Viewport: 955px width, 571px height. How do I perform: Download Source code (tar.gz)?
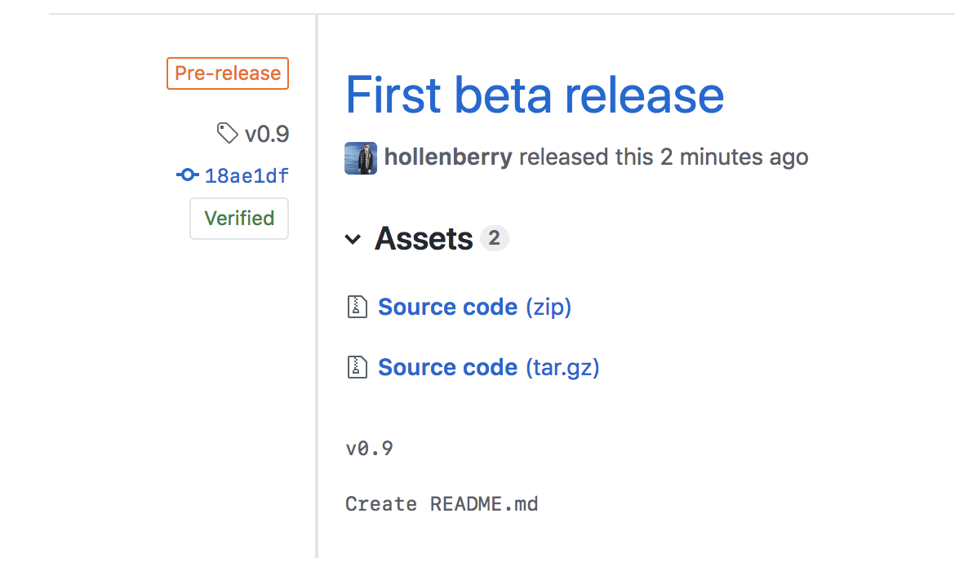coord(488,367)
